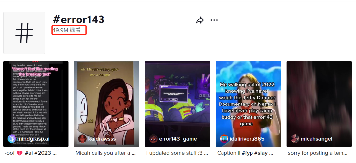
Task: Open the three-dots more options menu
Action: click(214, 20)
